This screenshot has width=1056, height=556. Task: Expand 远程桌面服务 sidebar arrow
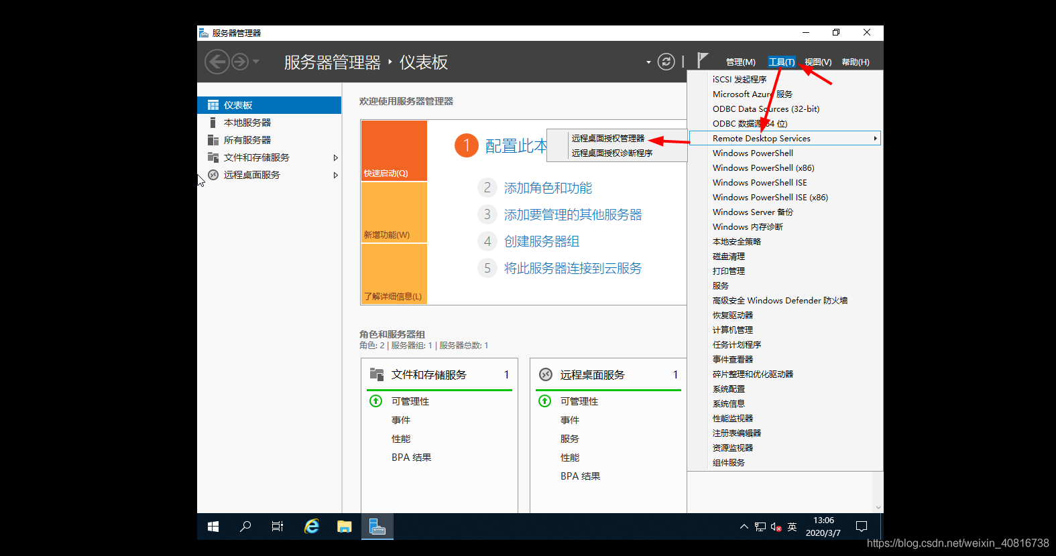336,176
